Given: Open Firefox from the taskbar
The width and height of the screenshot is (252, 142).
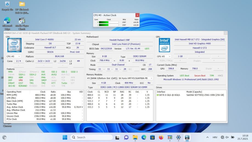Looking at the screenshot, I should pyautogui.click(x=161, y=137).
